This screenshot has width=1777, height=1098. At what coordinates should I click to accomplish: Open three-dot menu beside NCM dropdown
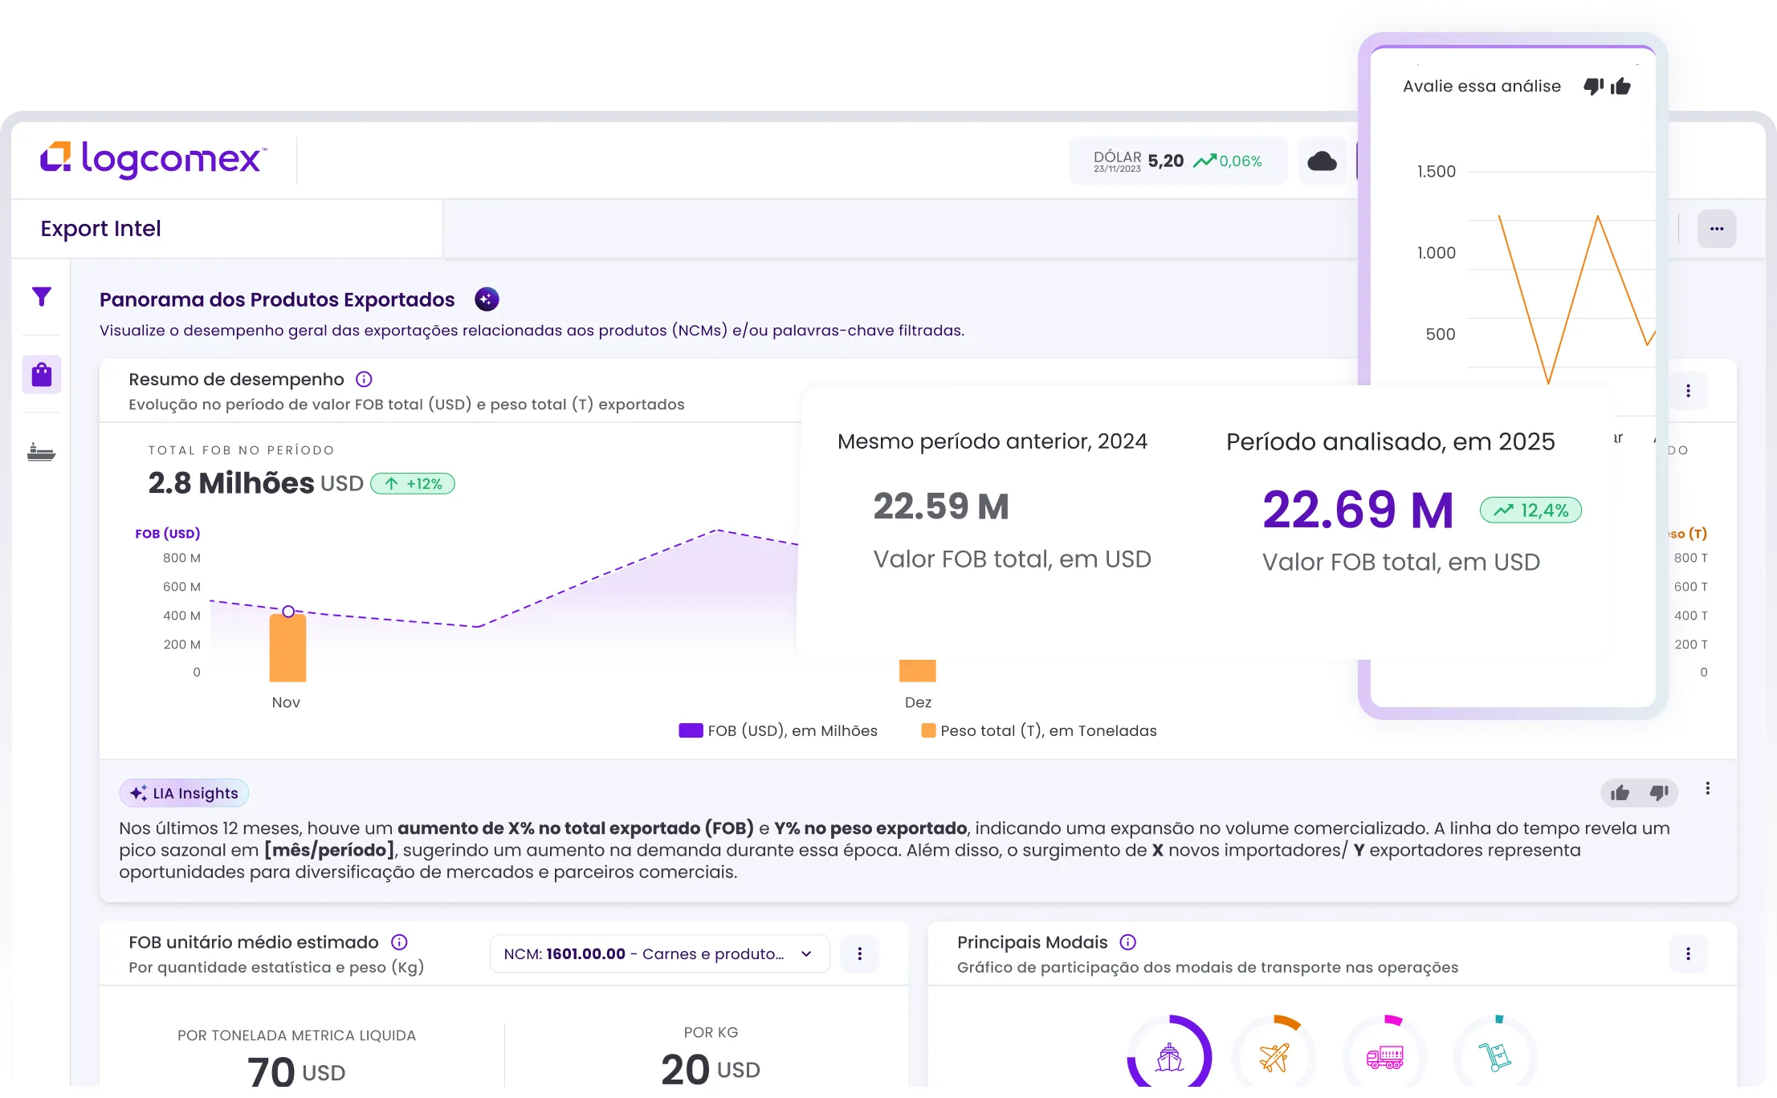point(860,954)
